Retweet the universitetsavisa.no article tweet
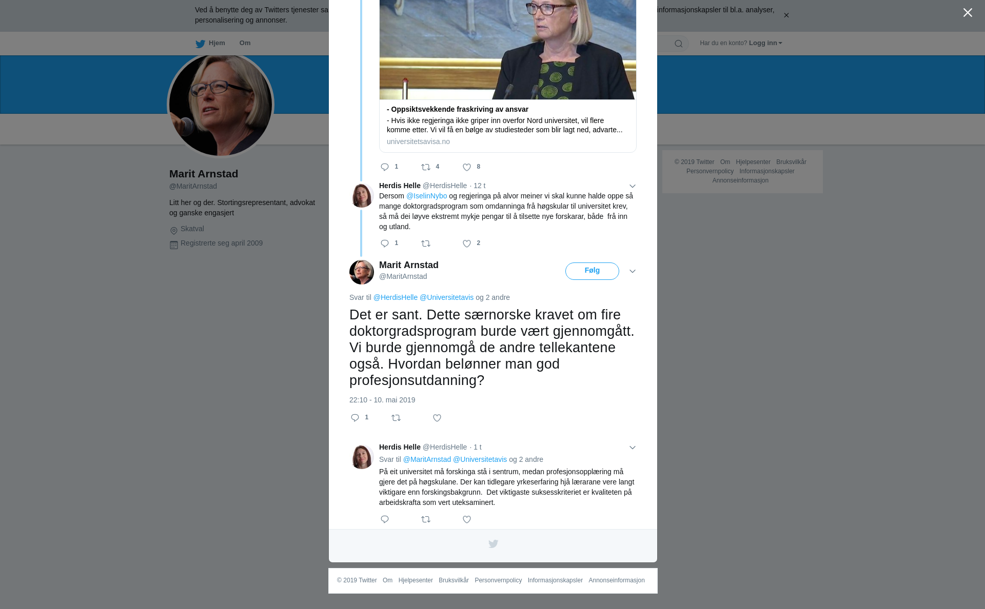985x609 pixels. (x=426, y=167)
